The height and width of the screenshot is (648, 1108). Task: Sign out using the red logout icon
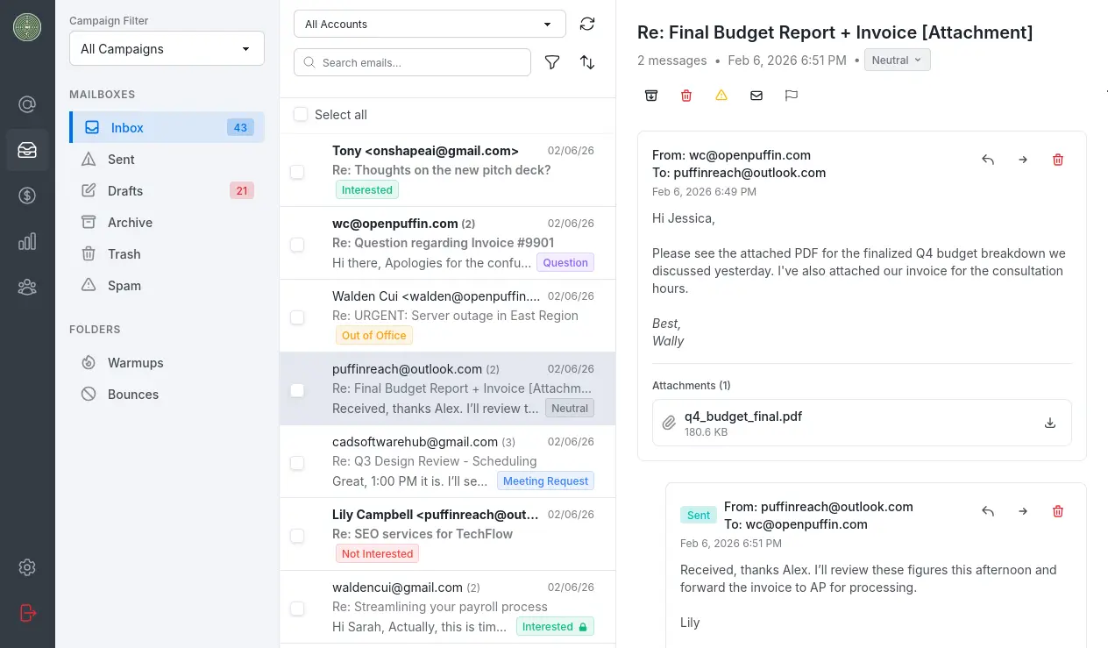(x=27, y=613)
